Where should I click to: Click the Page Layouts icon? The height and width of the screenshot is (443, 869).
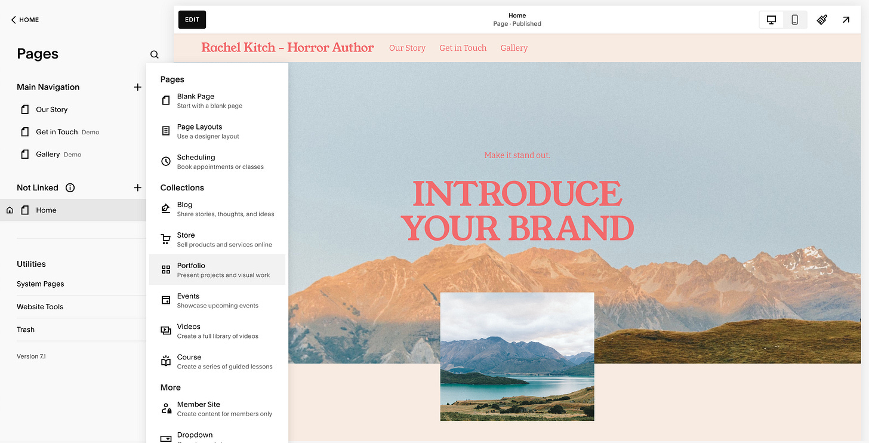(x=166, y=131)
